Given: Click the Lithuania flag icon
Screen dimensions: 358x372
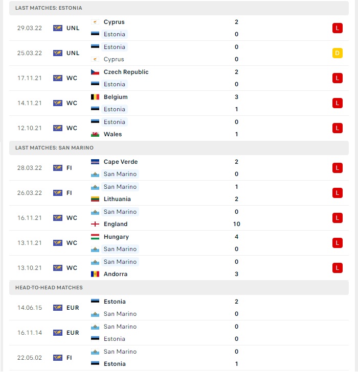Looking at the screenshot, I should pyautogui.click(x=95, y=199).
